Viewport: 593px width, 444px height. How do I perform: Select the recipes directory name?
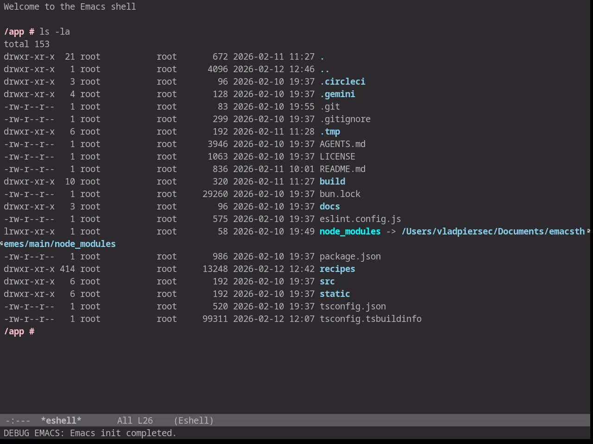pos(337,269)
